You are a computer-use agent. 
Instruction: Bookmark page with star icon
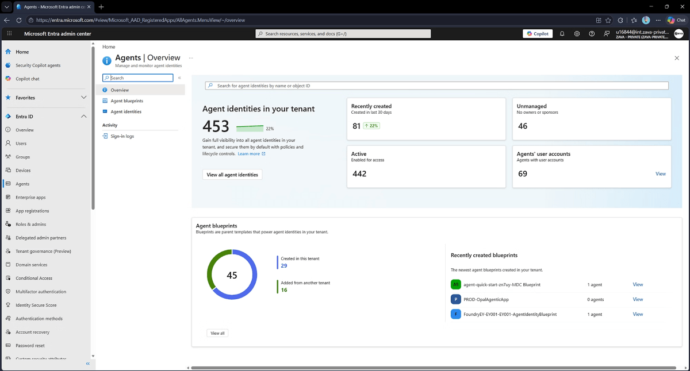pyautogui.click(x=608, y=20)
